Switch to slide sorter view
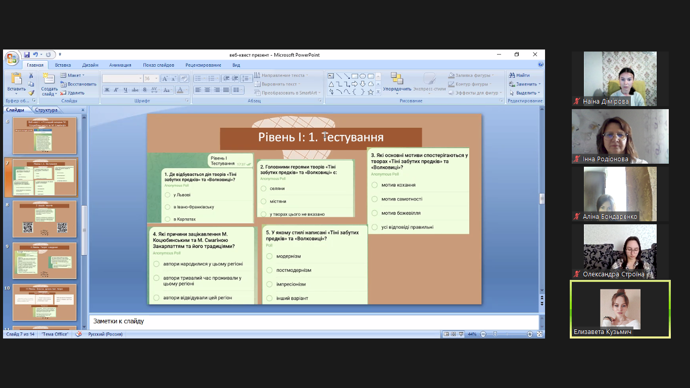The image size is (690, 388). tap(454, 334)
